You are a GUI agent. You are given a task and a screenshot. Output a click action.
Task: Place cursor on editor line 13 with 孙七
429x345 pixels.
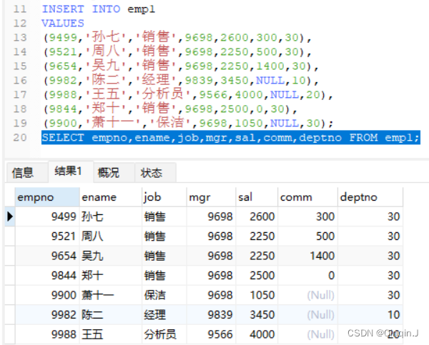pyautogui.click(x=177, y=37)
